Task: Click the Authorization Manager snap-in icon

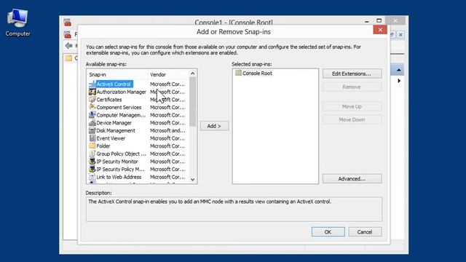Action: point(92,92)
